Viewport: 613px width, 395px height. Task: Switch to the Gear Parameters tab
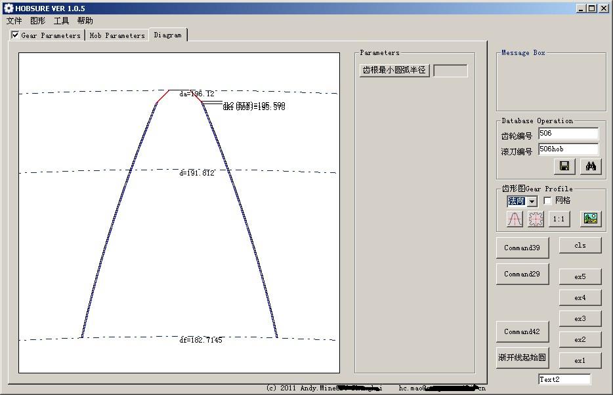51,35
